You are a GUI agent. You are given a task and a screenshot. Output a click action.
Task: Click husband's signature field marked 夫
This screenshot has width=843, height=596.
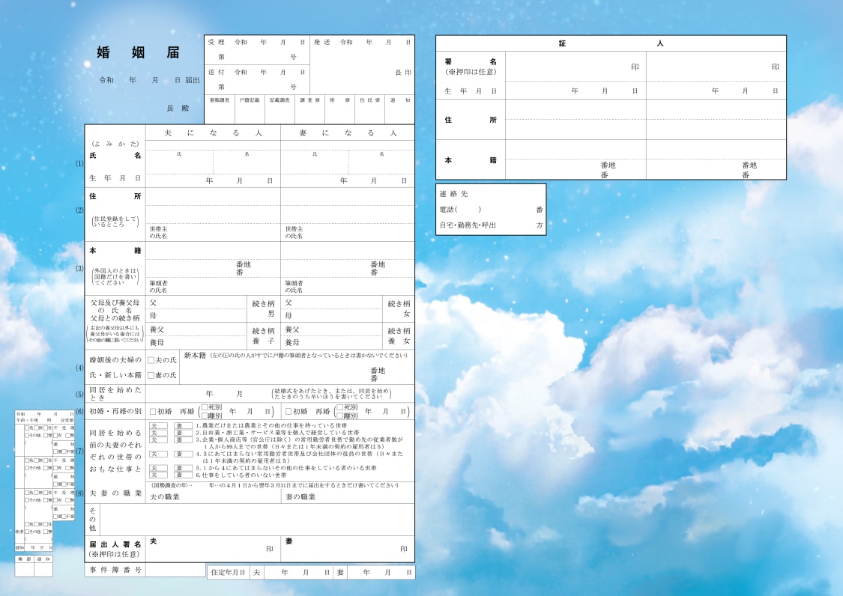click(213, 549)
